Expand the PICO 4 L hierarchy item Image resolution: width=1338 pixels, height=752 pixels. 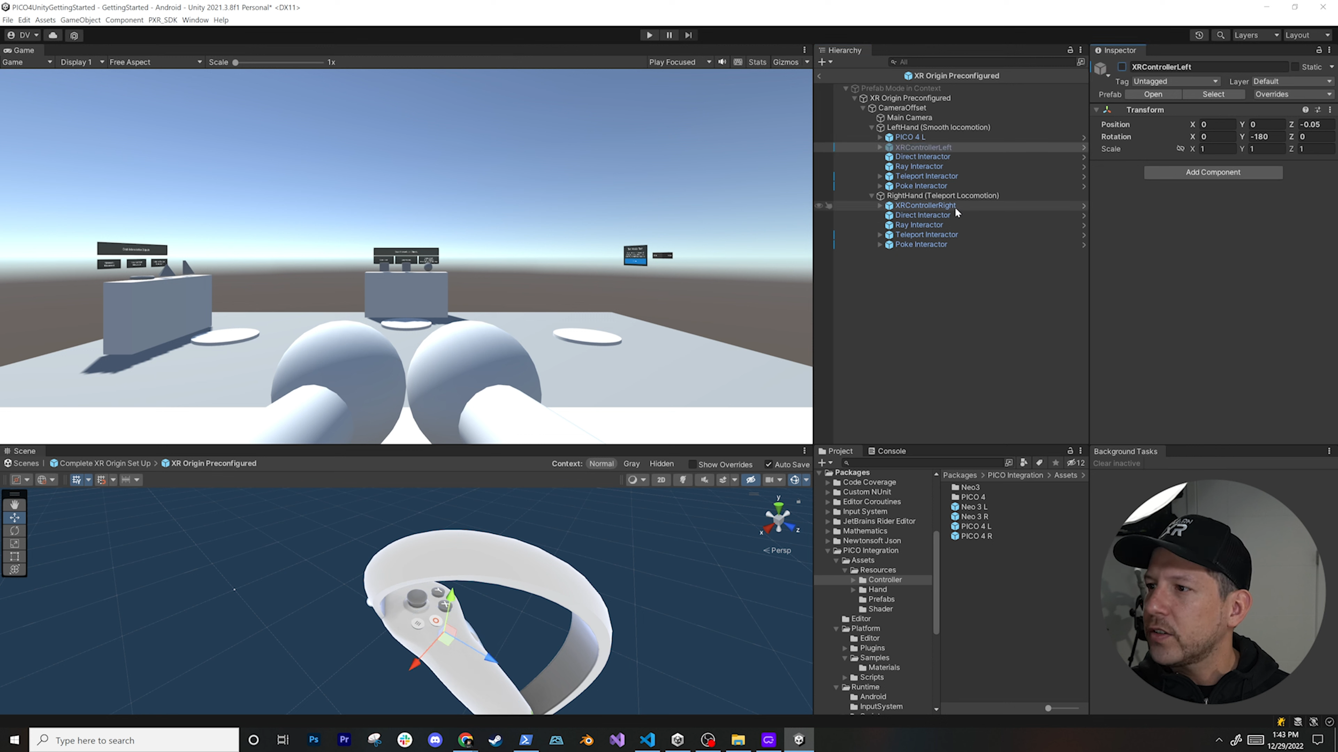(880, 137)
